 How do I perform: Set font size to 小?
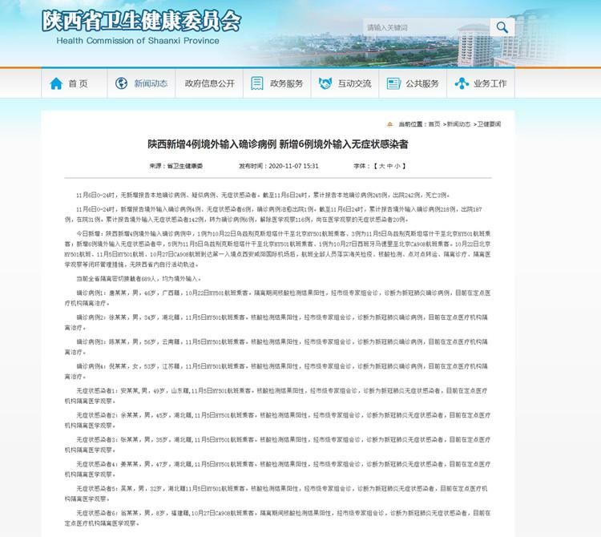pyautogui.click(x=397, y=166)
